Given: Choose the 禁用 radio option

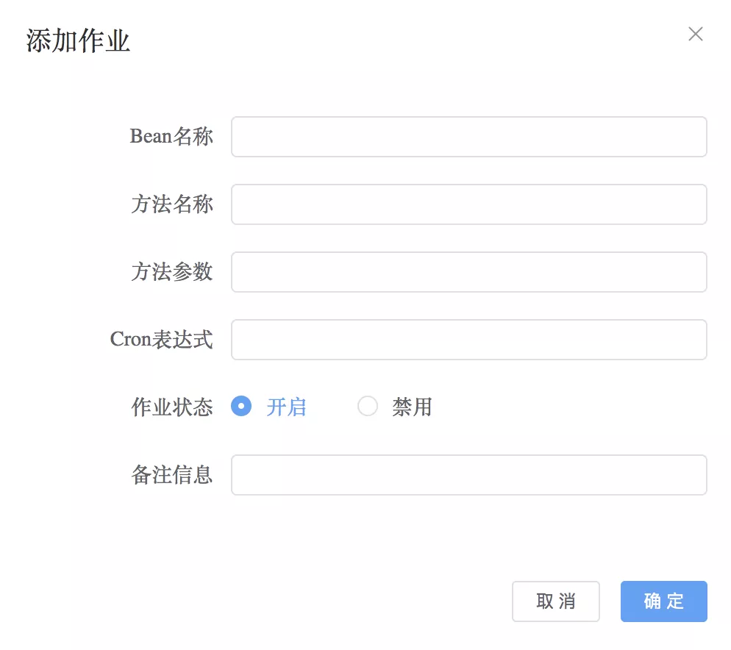Looking at the screenshot, I should 368,406.
